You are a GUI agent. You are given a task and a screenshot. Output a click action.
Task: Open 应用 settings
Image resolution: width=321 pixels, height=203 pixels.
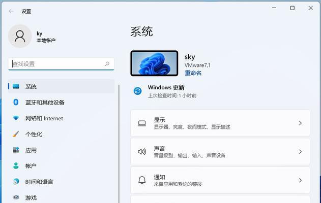61,150
